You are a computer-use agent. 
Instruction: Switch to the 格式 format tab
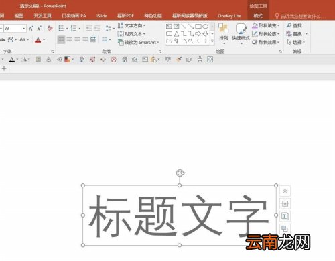click(x=258, y=16)
